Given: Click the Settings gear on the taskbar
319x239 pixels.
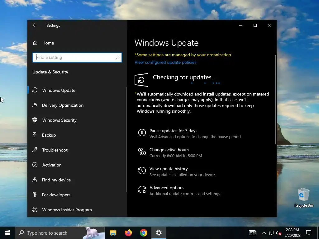Looking at the screenshot, I should (159, 233).
